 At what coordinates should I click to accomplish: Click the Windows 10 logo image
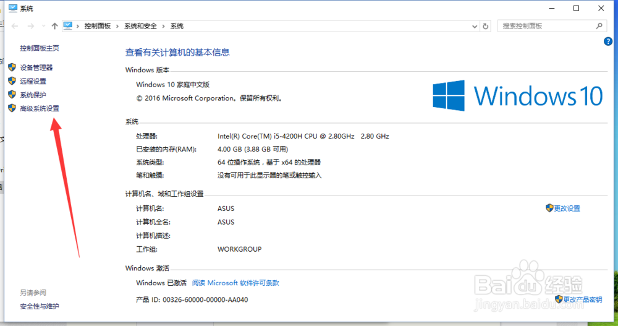click(518, 95)
